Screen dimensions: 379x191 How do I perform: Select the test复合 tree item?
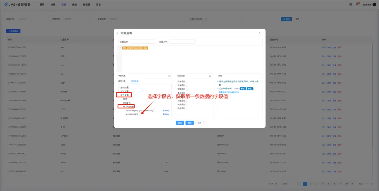point(127,103)
